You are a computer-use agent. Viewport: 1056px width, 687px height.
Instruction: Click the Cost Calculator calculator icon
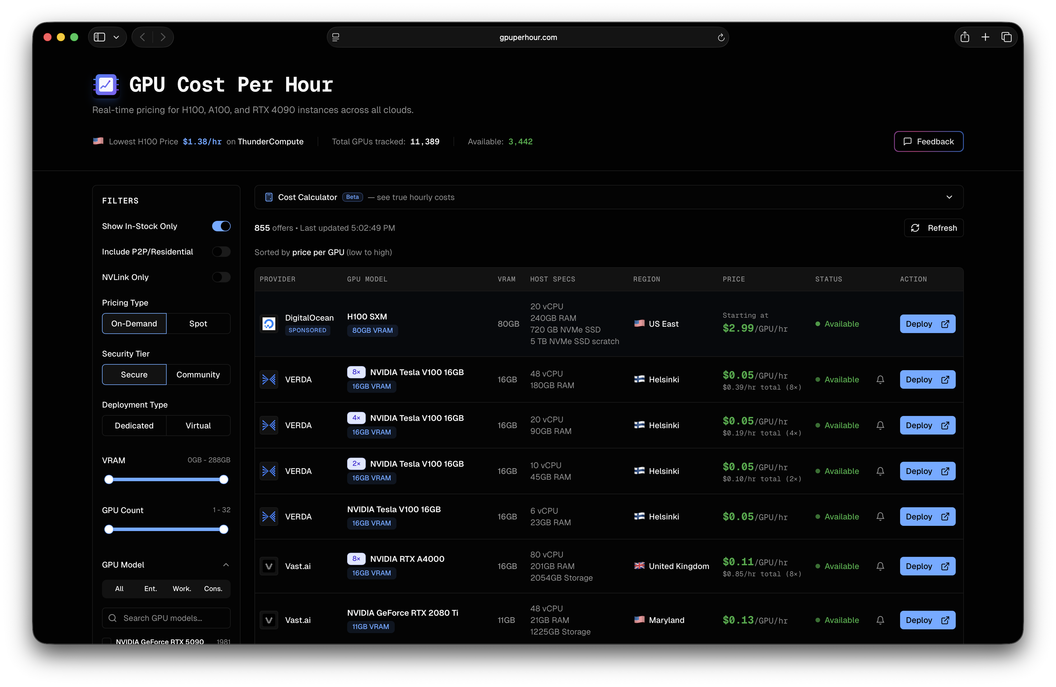pyautogui.click(x=268, y=197)
